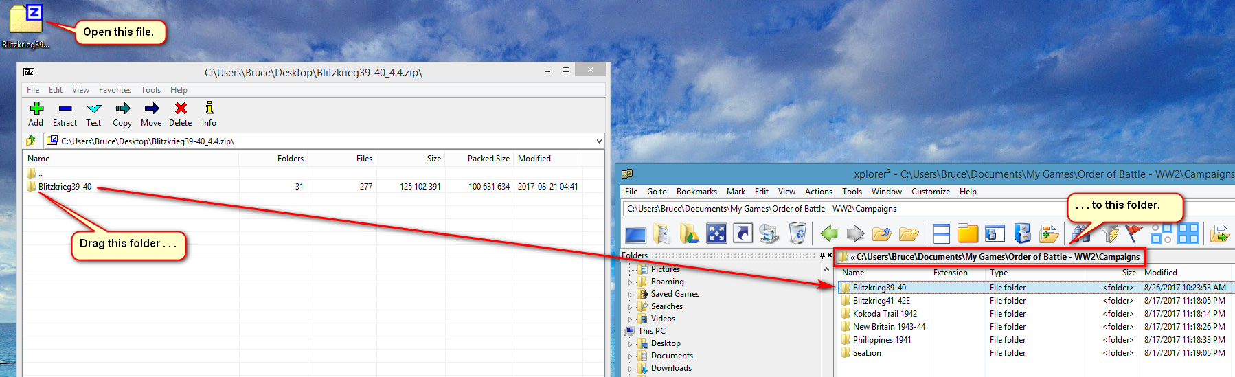This screenshot has width=1235, height=377.
Task: Open the Edit menu in 7-Zip
Action: [56, 90]
